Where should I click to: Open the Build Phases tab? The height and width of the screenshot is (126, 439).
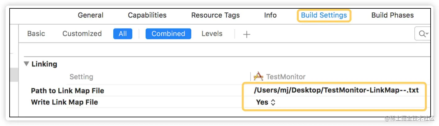pos(392,15)
